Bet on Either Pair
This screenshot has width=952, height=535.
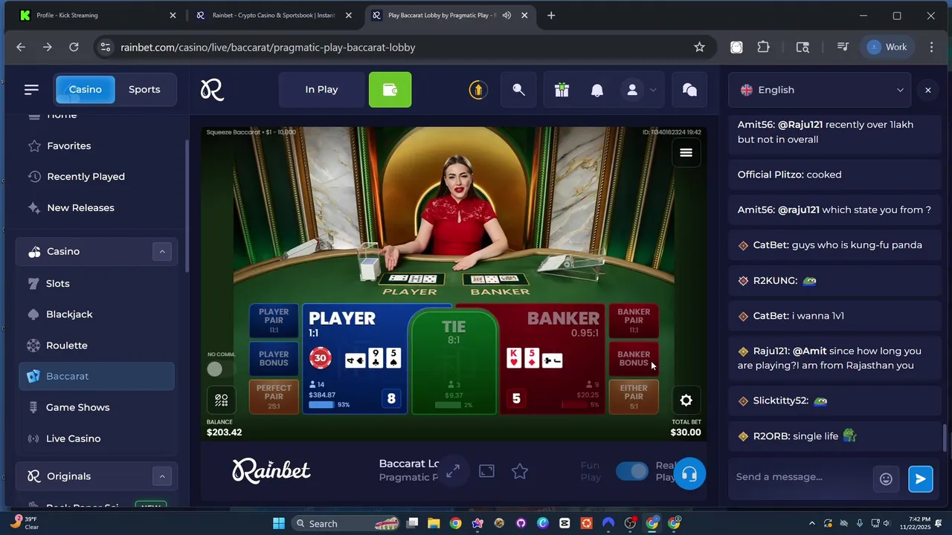634,396
